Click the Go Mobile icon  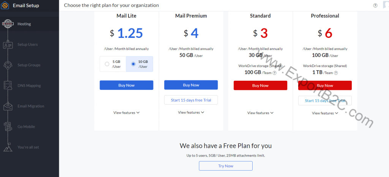pos(8,127)
